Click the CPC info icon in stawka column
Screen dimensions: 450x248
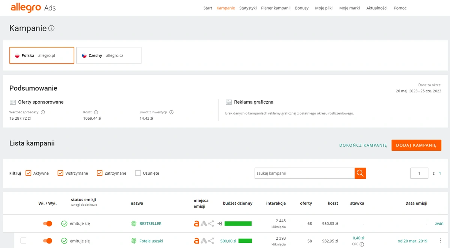tap(362, 245)
